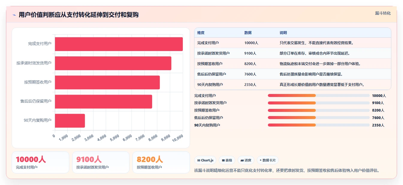This screenshot has height=185, width=403.
Task: Click the progress bar showing 2350人
Action: (319, 125)
